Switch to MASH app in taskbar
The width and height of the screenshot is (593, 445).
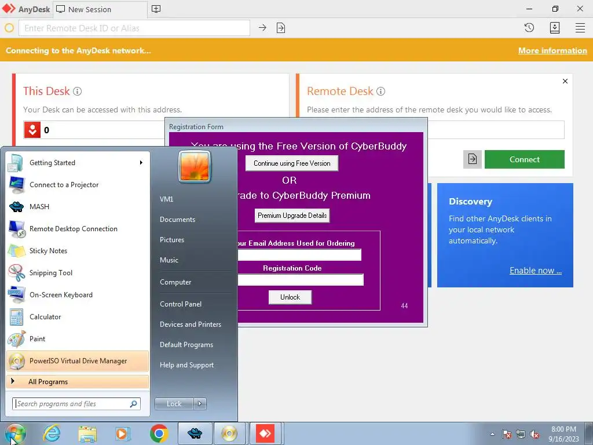(x=195, y=433)
